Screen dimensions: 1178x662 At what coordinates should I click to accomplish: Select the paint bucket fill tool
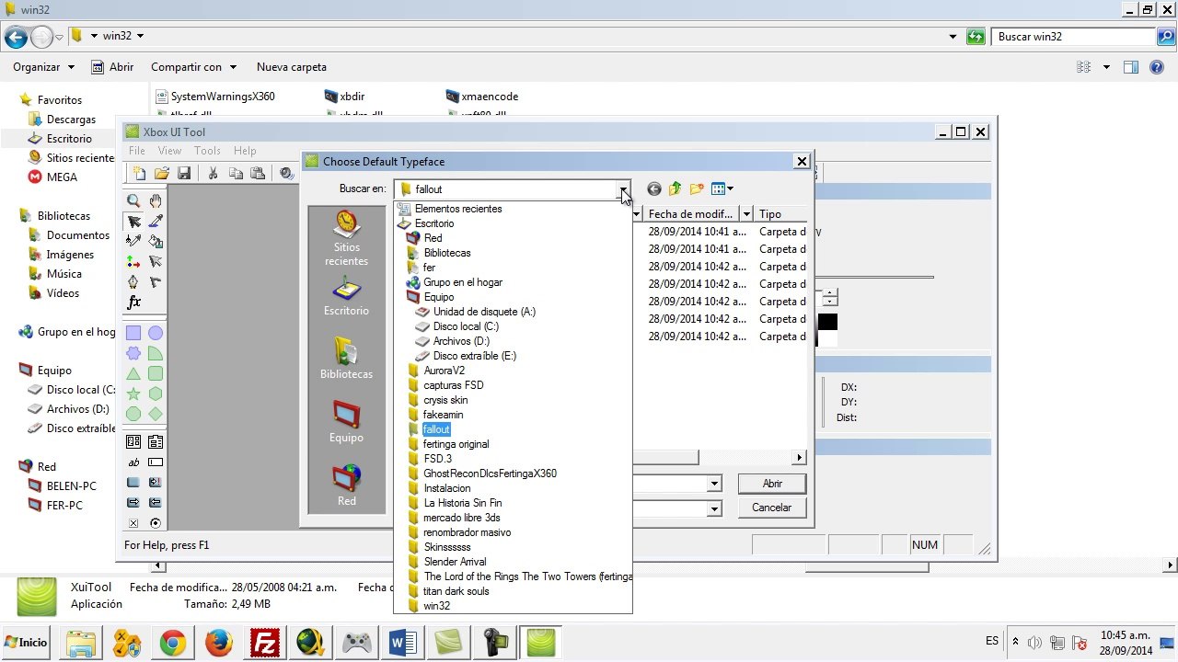coord(156,242)
